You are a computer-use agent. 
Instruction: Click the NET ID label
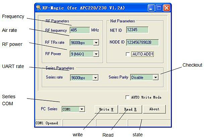tap(116, 30)
